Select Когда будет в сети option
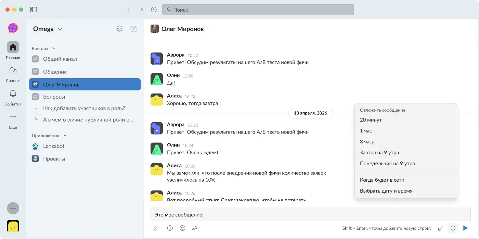This screenshot has height=239, width=479. click(406, 180)
